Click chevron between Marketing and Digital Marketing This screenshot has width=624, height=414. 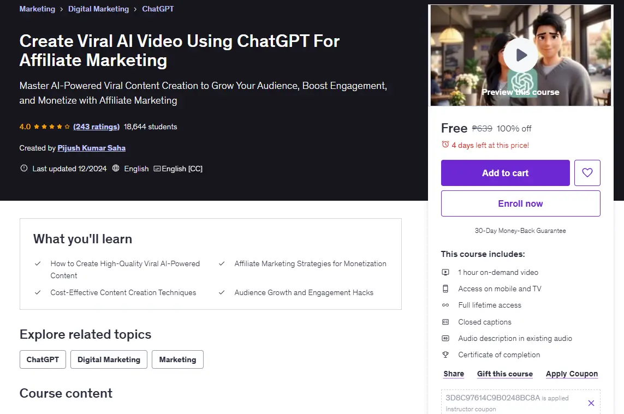tap(62, 9)
